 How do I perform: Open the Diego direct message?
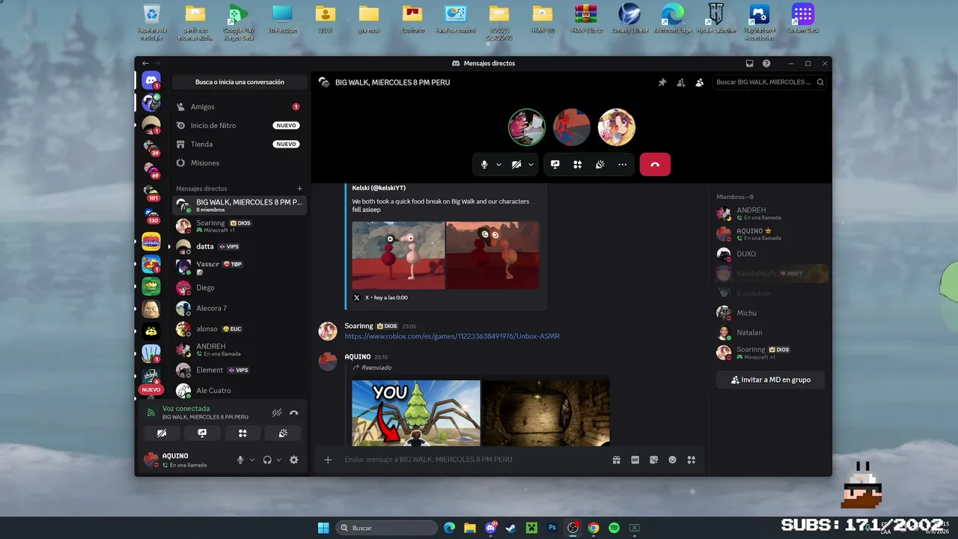pos(239,287)
